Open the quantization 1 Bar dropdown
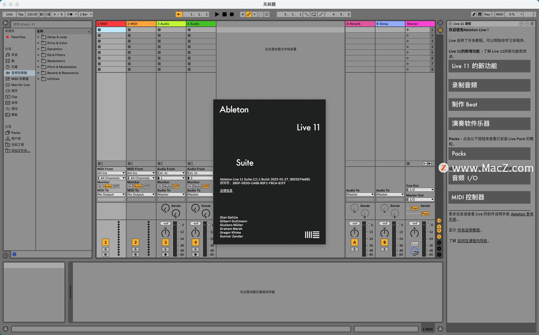 (x=86, y=14)
